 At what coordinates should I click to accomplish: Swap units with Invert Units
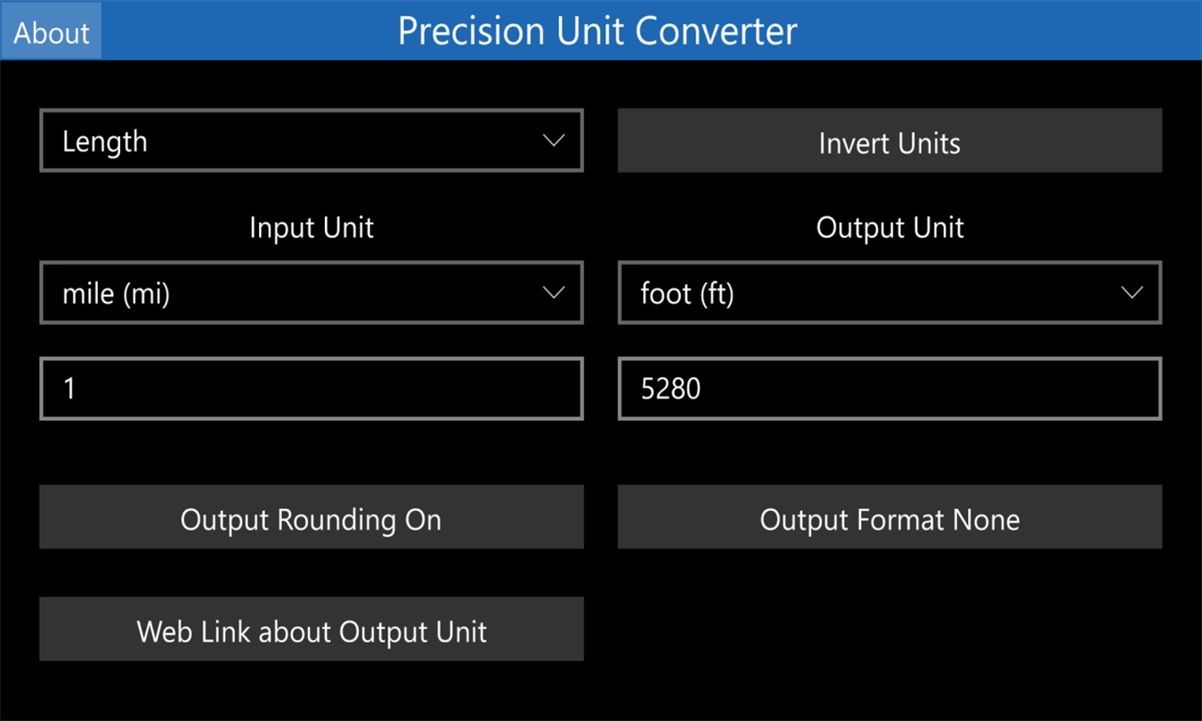[889, 141]
